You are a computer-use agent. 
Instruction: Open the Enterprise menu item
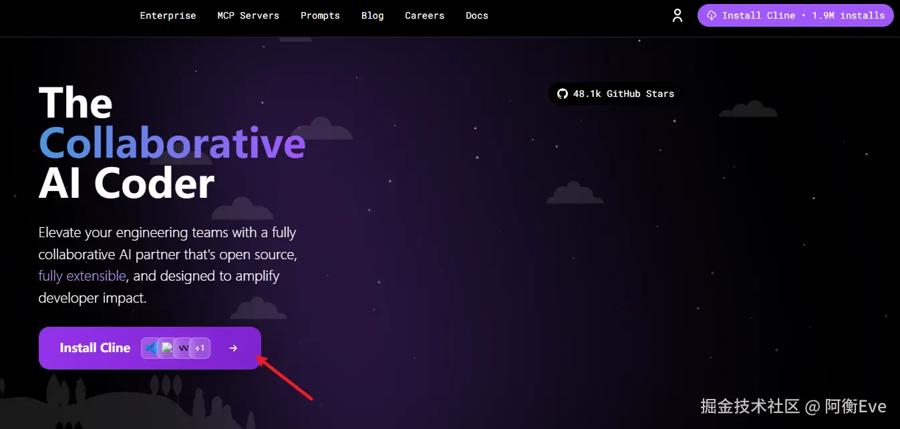168,15
